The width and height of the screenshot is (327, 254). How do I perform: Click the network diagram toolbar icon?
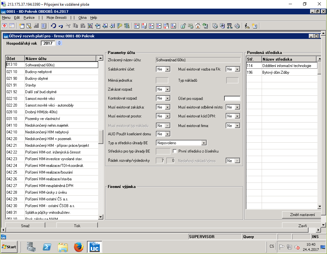pos(229,26)
